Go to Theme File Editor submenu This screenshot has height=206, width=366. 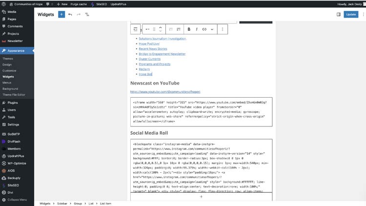[14, 95]
